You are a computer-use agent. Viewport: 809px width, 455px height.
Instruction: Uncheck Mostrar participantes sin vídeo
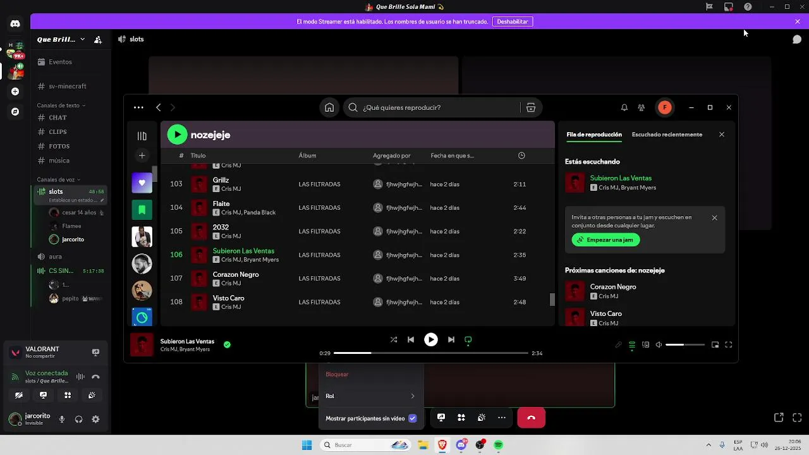pos(413,418)
